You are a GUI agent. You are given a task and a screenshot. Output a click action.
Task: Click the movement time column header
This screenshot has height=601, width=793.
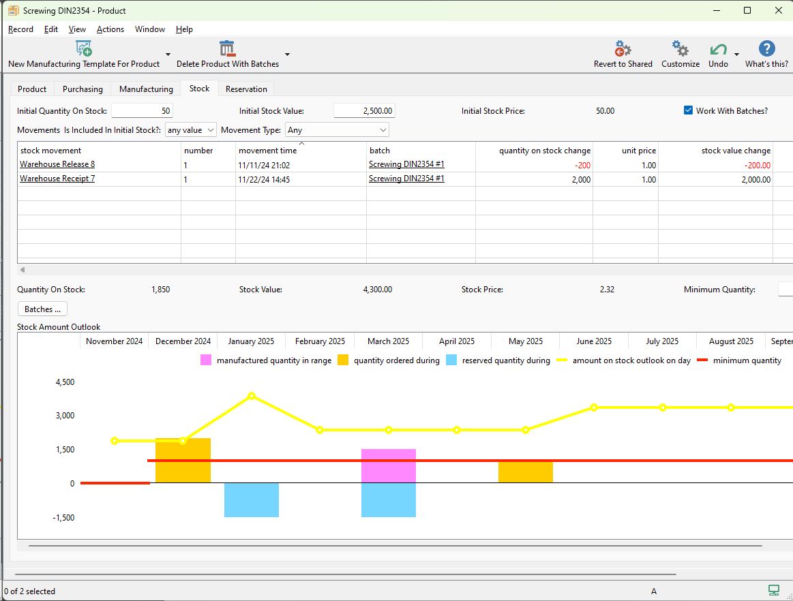(x=268, y=151)
